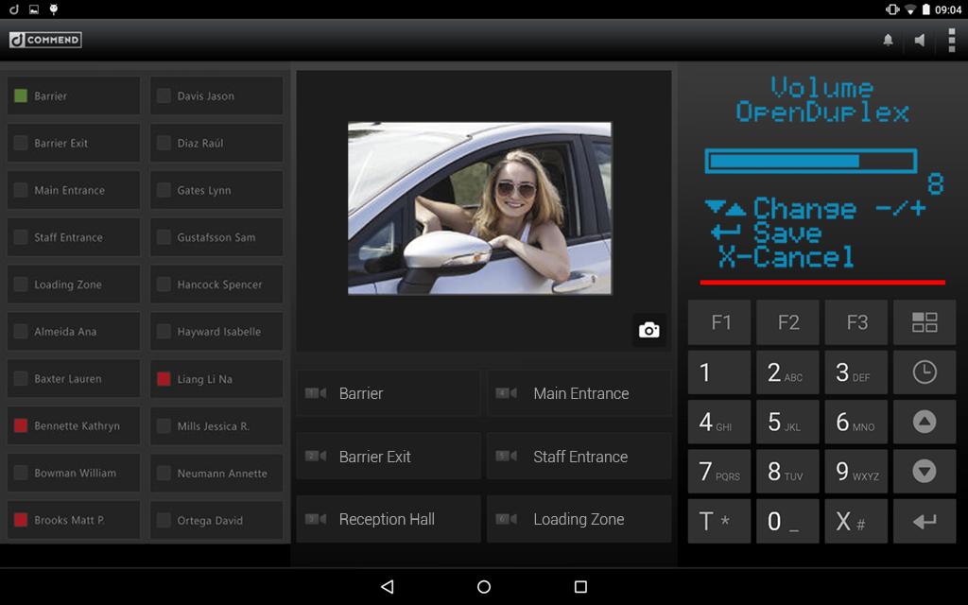The width and height of the screenshot is (968, 605).
Task: Tap keypad digit 4 GHI
Action: [719, 422]
